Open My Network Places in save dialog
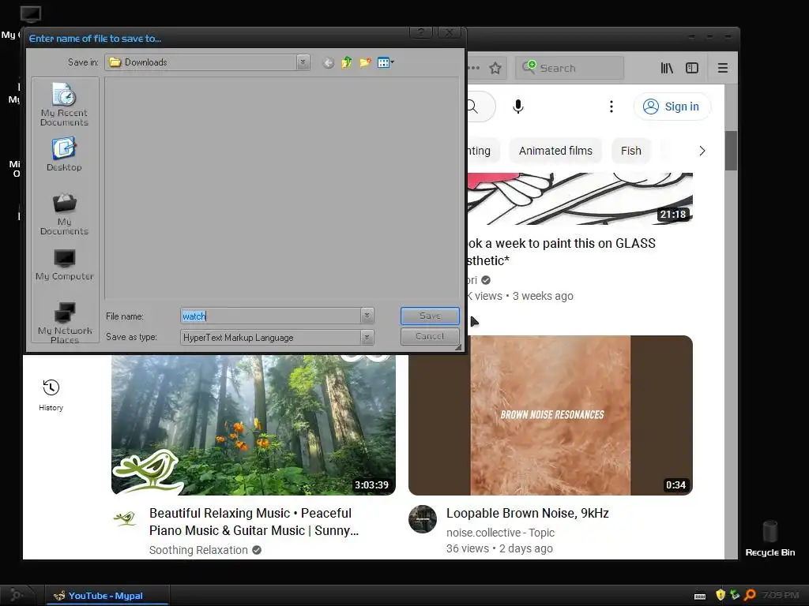Image resolution: width=809 pixels, height=606 pixels. (x=64, y=323)
